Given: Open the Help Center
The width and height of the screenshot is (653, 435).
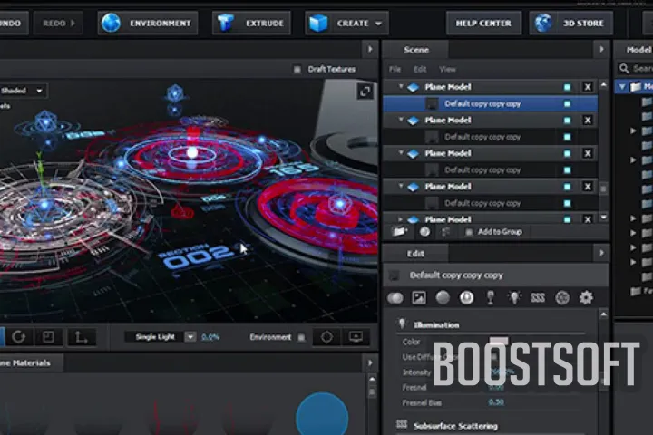Looking at the screenshot, I should tap(483, 23).
